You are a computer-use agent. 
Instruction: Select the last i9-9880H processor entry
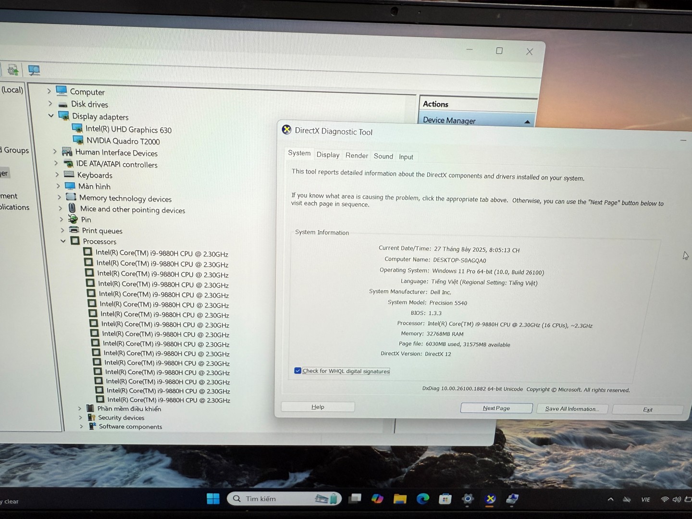click(169, 400)
